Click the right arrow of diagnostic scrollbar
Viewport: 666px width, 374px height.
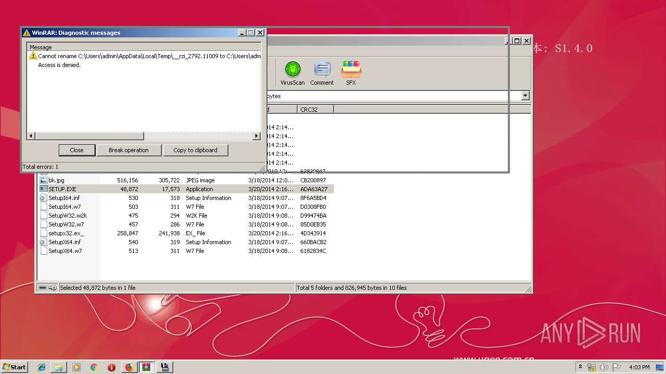pos(257,136)
